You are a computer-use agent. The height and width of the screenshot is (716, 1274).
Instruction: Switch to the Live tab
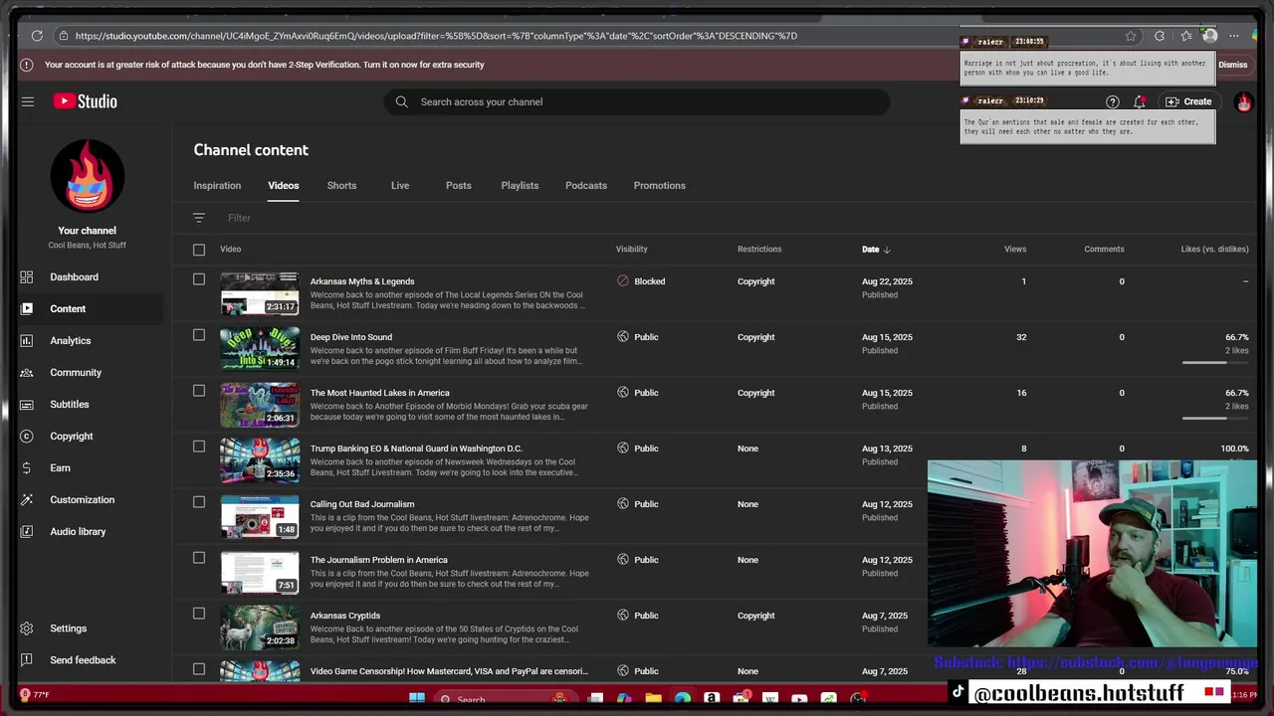400,185
